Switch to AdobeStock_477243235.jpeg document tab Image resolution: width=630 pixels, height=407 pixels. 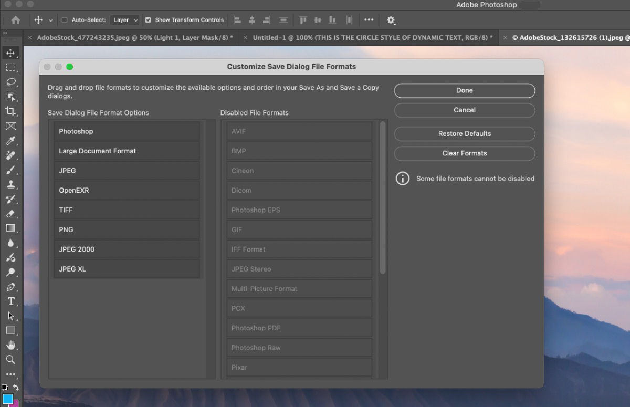135,38
